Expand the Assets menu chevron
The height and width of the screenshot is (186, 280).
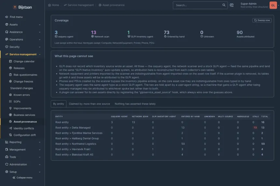[x=40, y=25]
